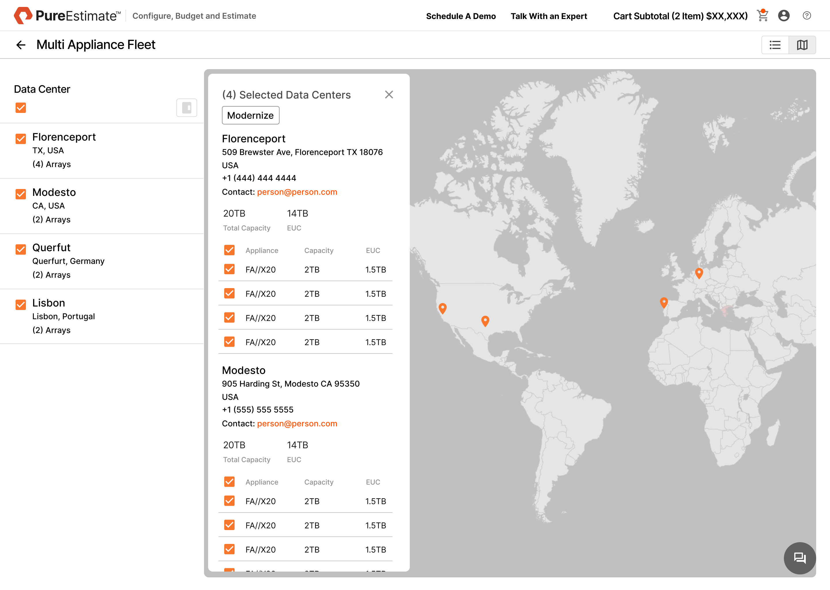This screenshot has width=830, height=590.
Task: Open Talk With an Expert
Action: (x=549, y=16)
